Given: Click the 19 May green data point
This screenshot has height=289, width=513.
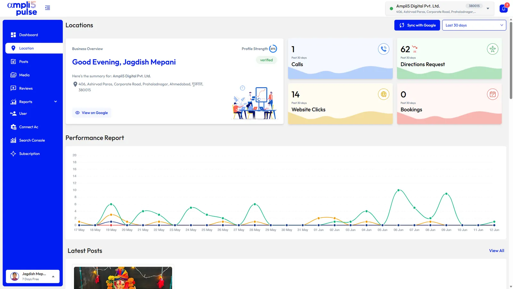Looking at the screenshot, I should (111, 204).
